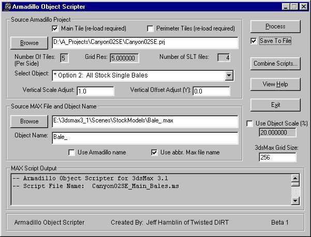Open the Select Object dropdown list
Screen dimensions: 311x237
(229, 76)
